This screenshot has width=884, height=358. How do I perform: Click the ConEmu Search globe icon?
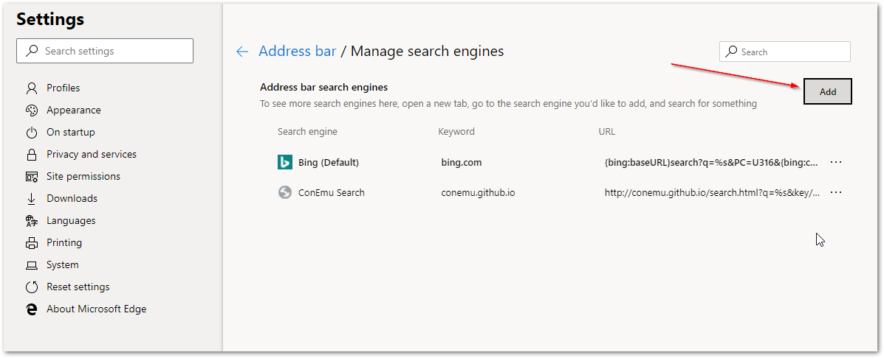(x=285, y=193)
